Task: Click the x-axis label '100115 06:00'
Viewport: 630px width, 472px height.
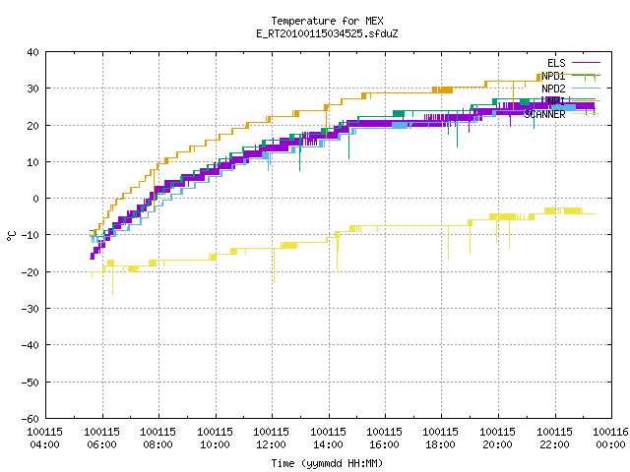Action: 101,439
